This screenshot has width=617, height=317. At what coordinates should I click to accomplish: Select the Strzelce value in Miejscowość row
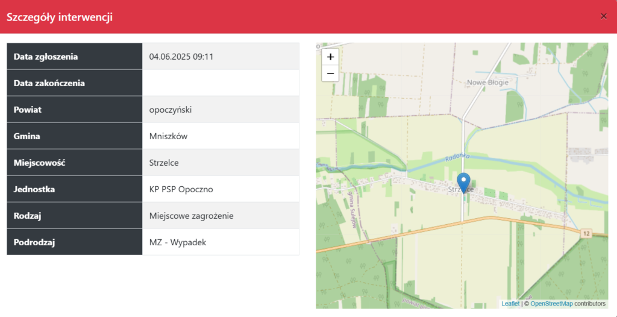(x=164, y=163)
